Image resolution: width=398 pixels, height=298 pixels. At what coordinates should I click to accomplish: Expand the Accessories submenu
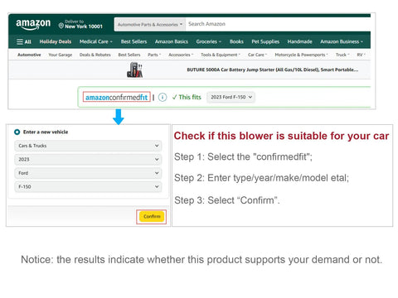pos(181,55)
